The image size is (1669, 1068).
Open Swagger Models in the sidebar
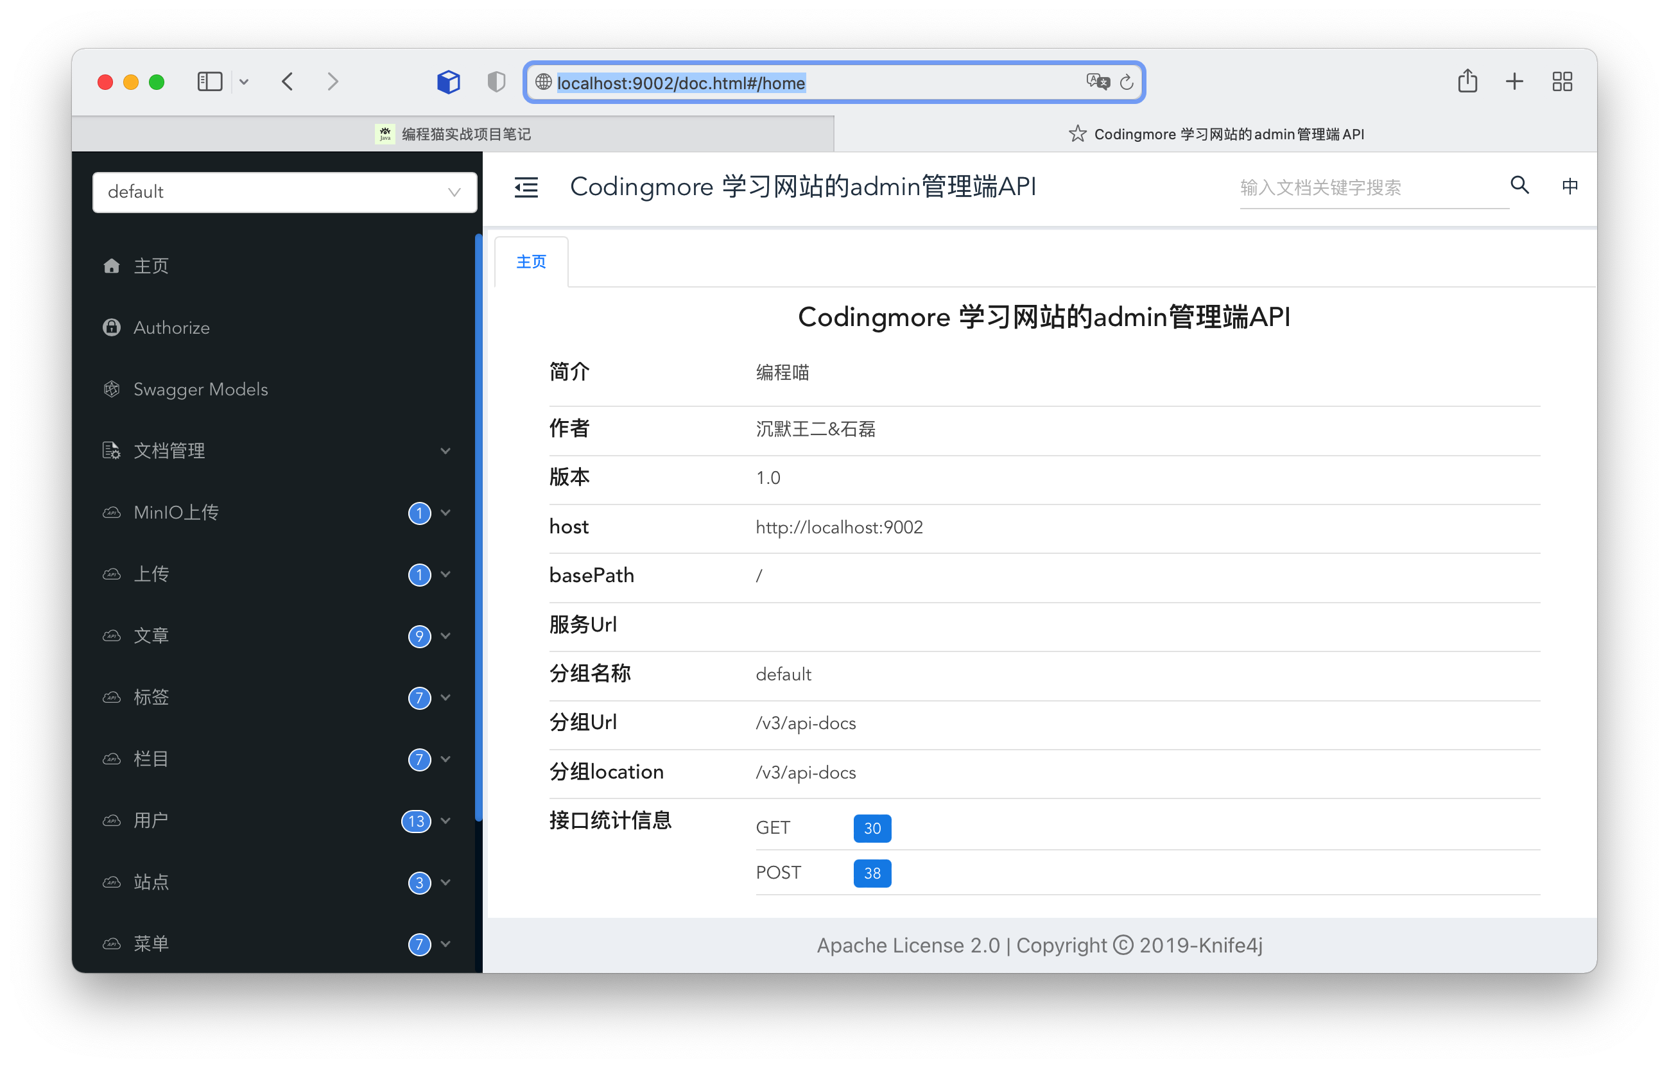(200, 389)
